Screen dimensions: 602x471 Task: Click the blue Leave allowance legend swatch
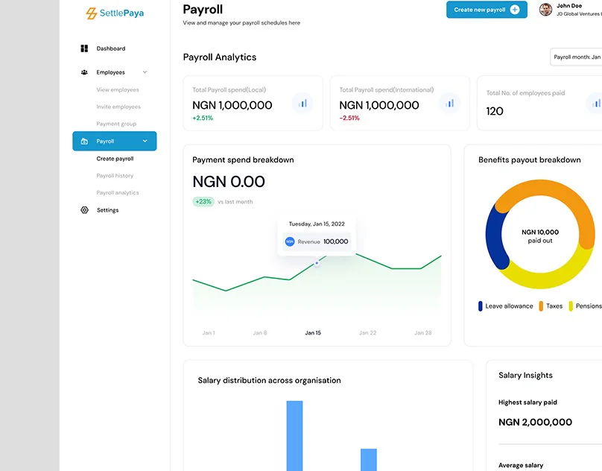pos(480,306)
